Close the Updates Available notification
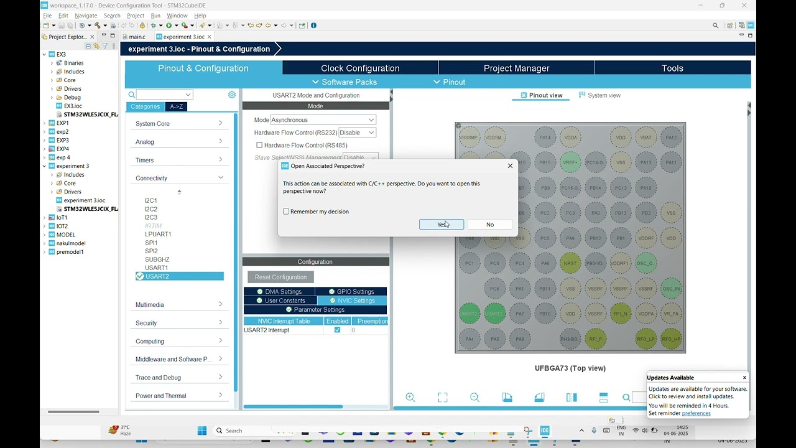The height and width of the screenshot is (448, 796). coord(744,378)
